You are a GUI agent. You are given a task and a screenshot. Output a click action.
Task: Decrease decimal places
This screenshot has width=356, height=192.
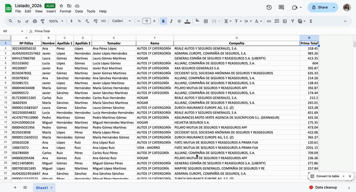87,21
